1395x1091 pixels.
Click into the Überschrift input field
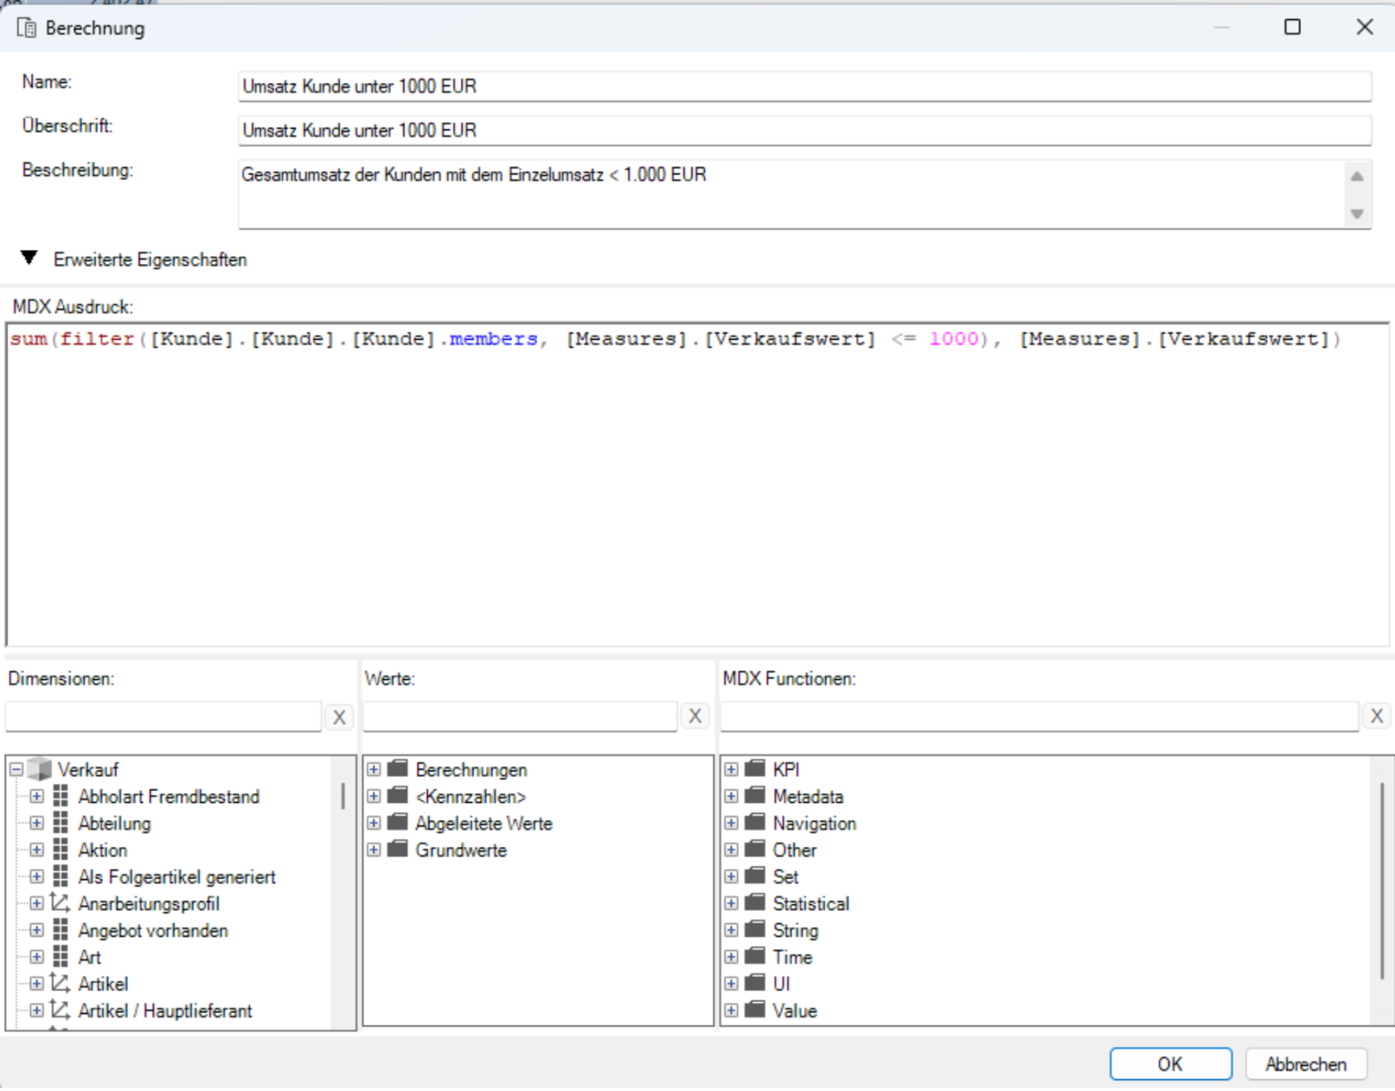point(805,130)
